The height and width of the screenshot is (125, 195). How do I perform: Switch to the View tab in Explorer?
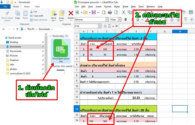(x=37, y=7)
